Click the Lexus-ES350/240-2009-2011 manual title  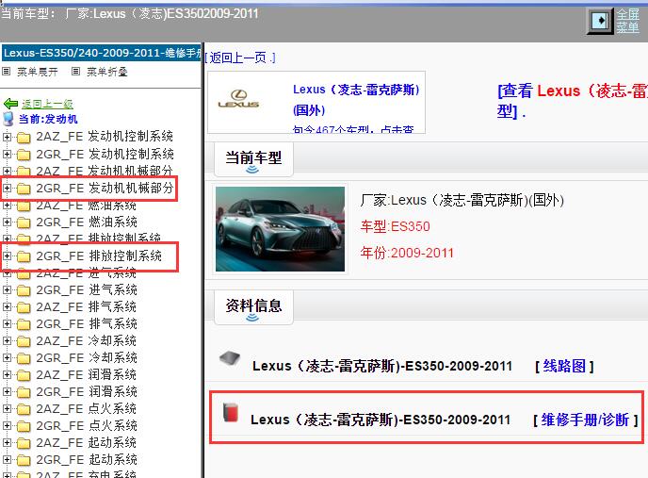[x=102, y=53]
